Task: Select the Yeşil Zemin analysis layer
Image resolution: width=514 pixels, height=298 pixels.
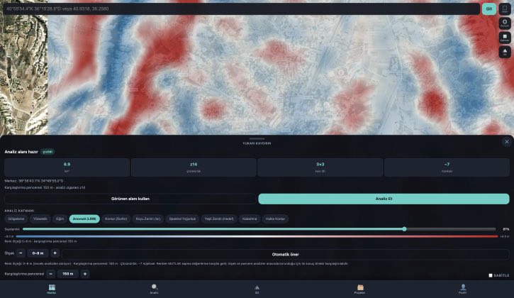Action: pos(219,219)
